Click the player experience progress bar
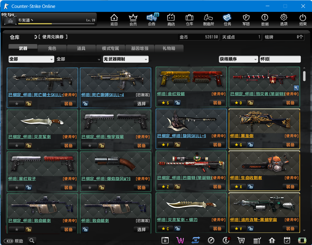This screenshot has height=245, width=312. tap(56, 24)
